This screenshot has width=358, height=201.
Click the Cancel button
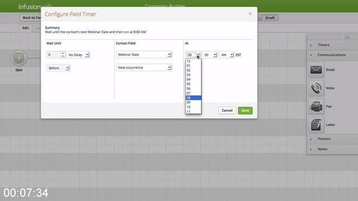[227, 111]
